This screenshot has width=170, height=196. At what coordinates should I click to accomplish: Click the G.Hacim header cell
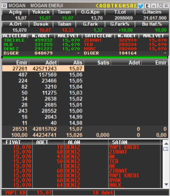[x=152, y=12]
